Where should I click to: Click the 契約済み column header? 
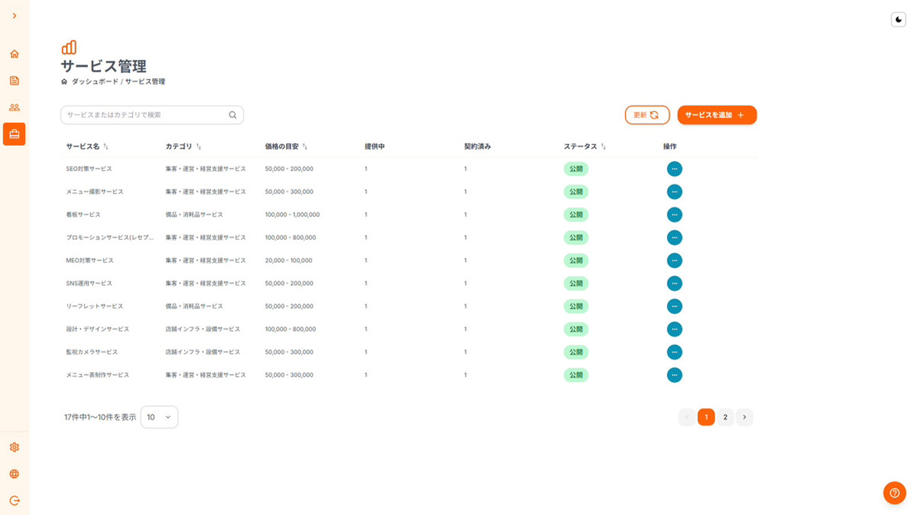[477, 146]
